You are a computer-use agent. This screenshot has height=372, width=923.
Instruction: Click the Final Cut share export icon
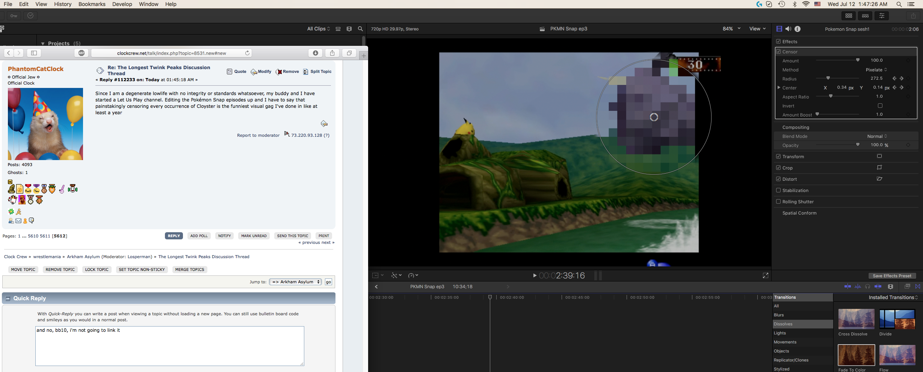[913, 16]
